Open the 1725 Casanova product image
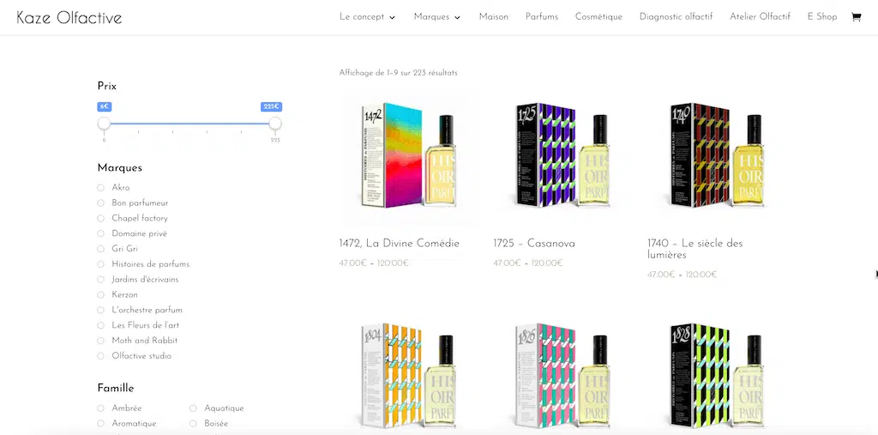 562,155
